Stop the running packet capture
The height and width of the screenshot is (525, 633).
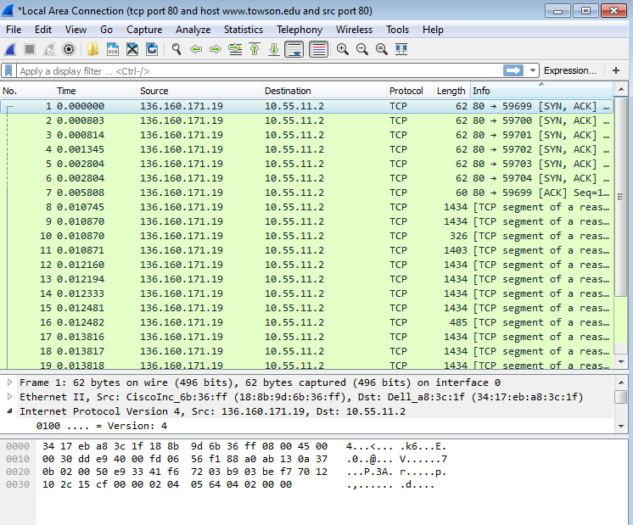click(30, 50)
